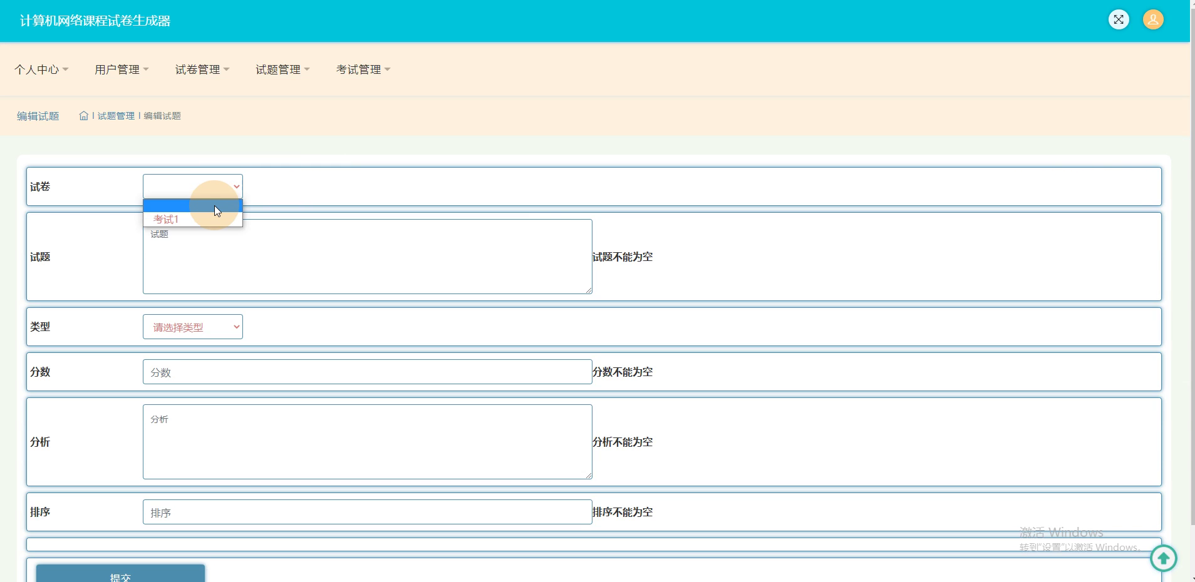
Task: Click the 试题管理 breadcrumb link
Action: pyautogui.click(x=116, y=116)
